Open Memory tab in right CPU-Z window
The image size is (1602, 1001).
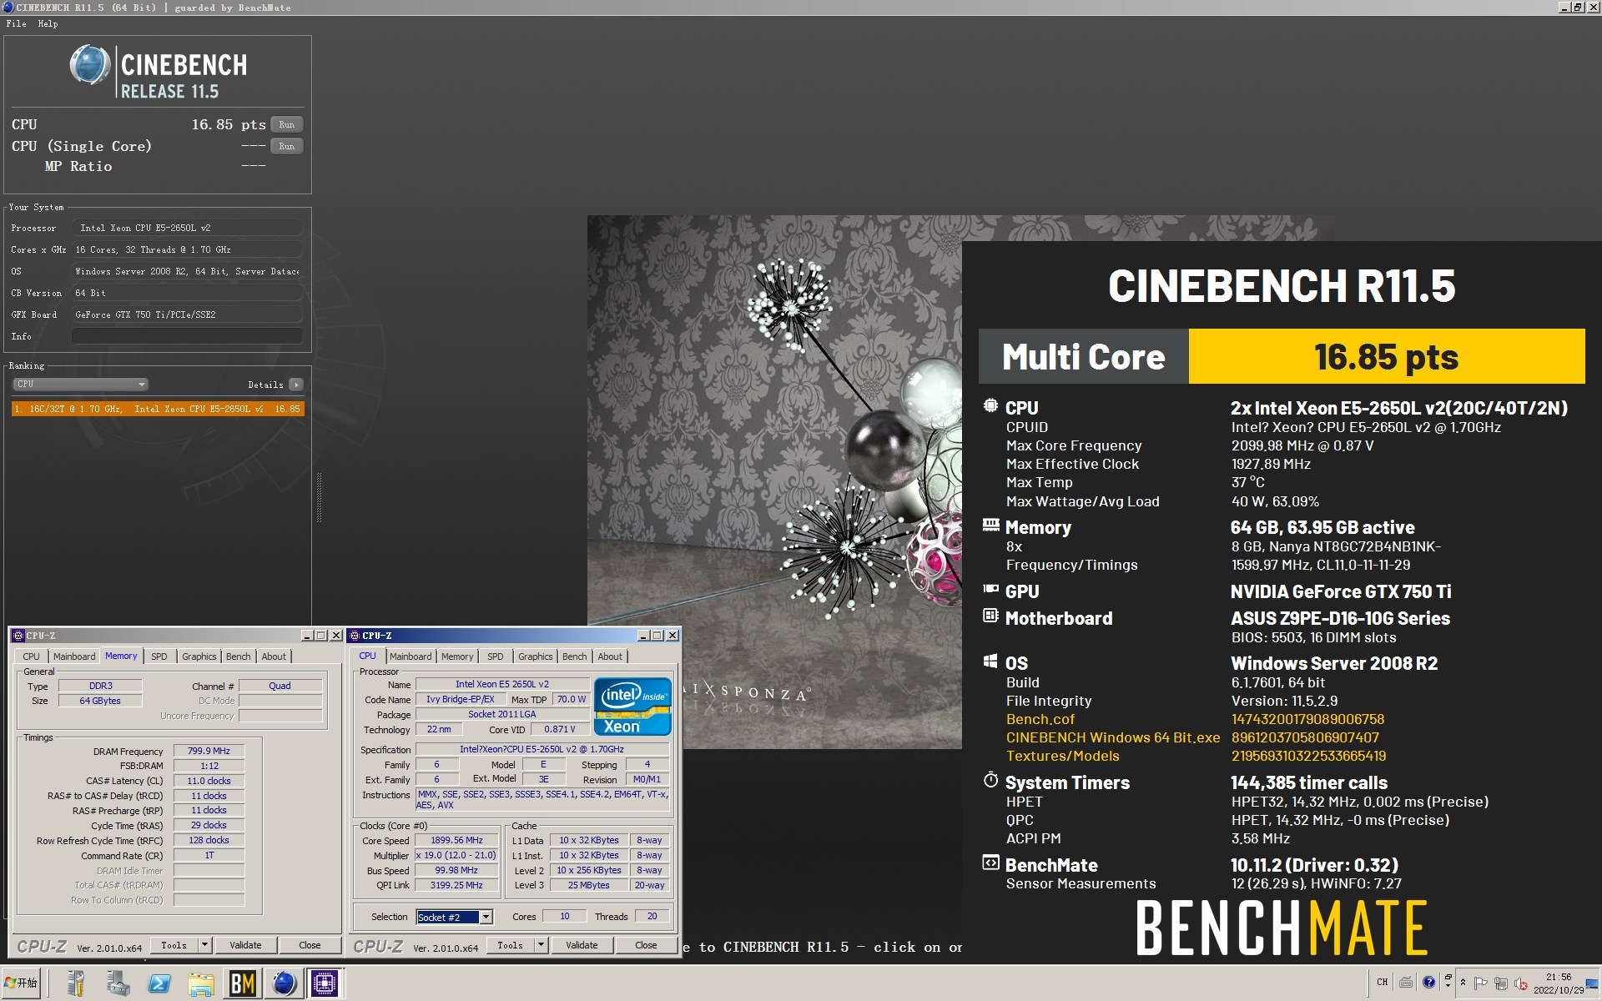(457, 656)
